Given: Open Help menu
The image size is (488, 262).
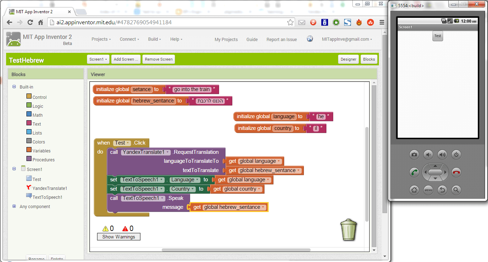Looking at the screenshot, I should [x=176, y=39].
